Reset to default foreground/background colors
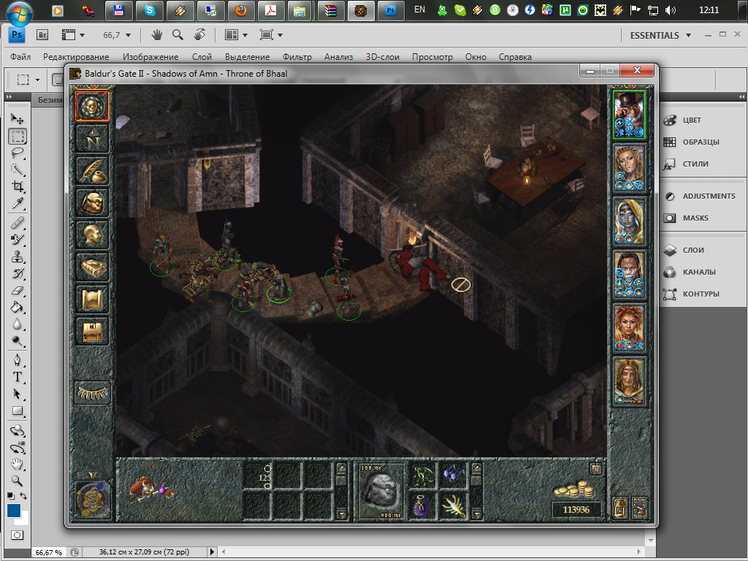This screenshot has height=561, width=748. click(11, 496)
